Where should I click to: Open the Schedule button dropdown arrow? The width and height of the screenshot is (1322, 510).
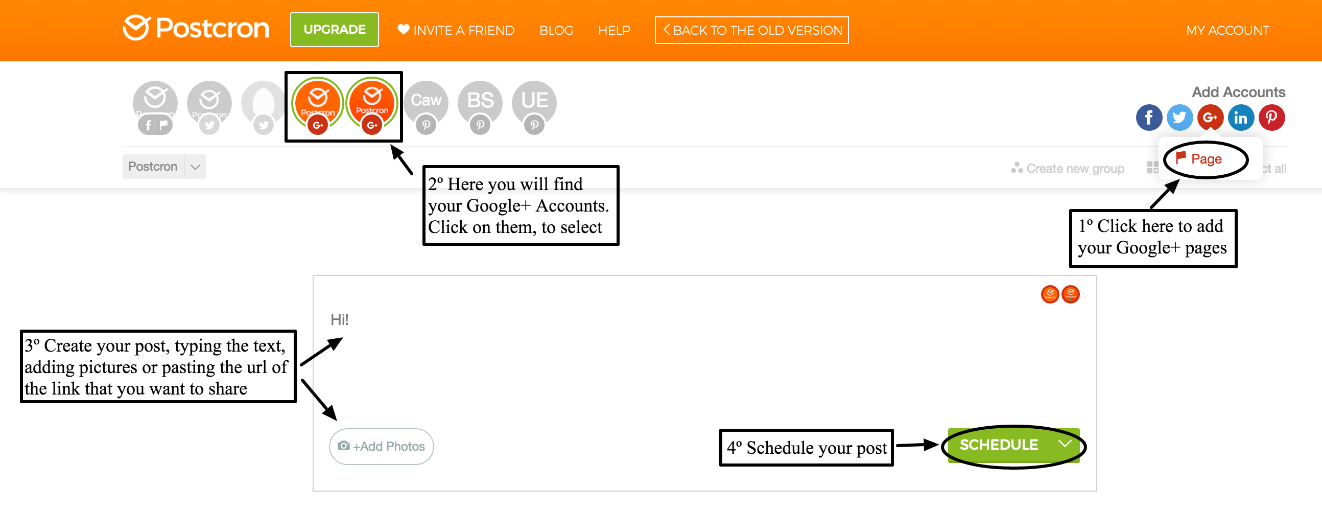(1066, 444)
